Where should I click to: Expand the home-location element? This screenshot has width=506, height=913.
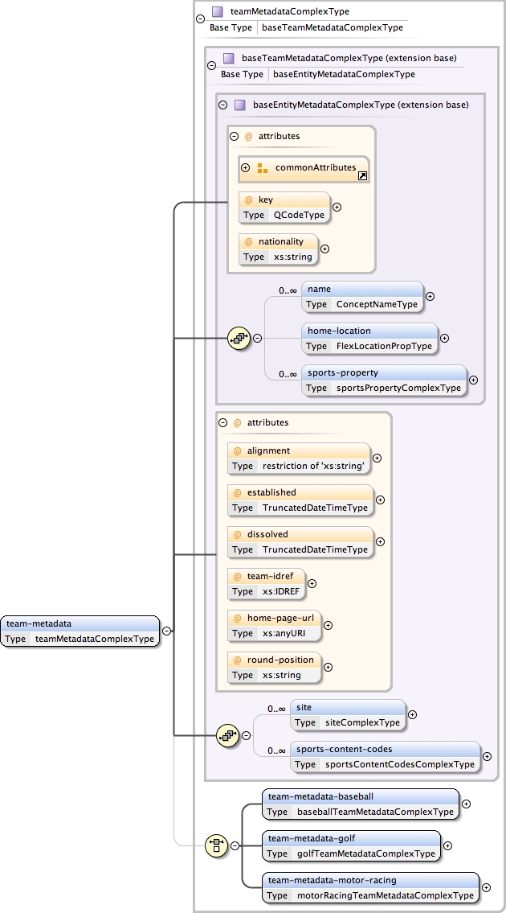[x=444, y=339]
